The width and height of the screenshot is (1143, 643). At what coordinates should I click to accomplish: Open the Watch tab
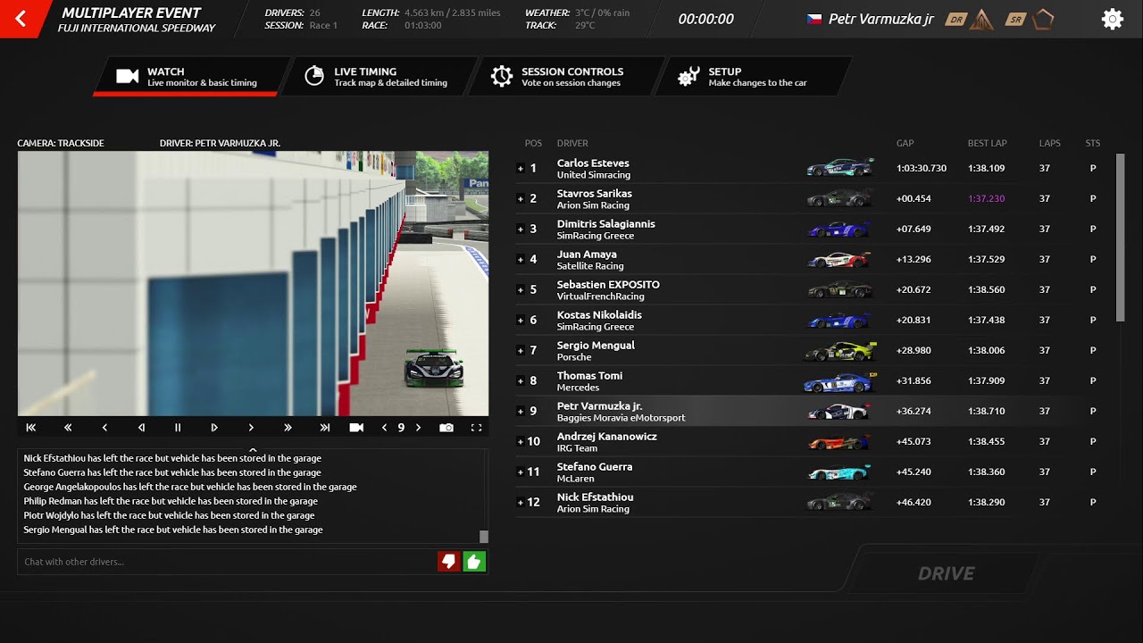click(190, 77)
